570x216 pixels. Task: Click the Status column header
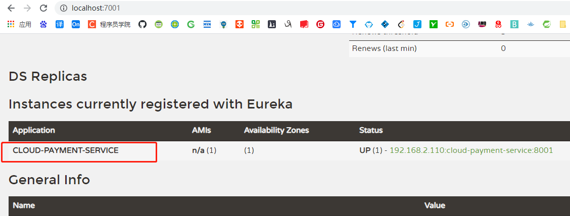point(371,130)
